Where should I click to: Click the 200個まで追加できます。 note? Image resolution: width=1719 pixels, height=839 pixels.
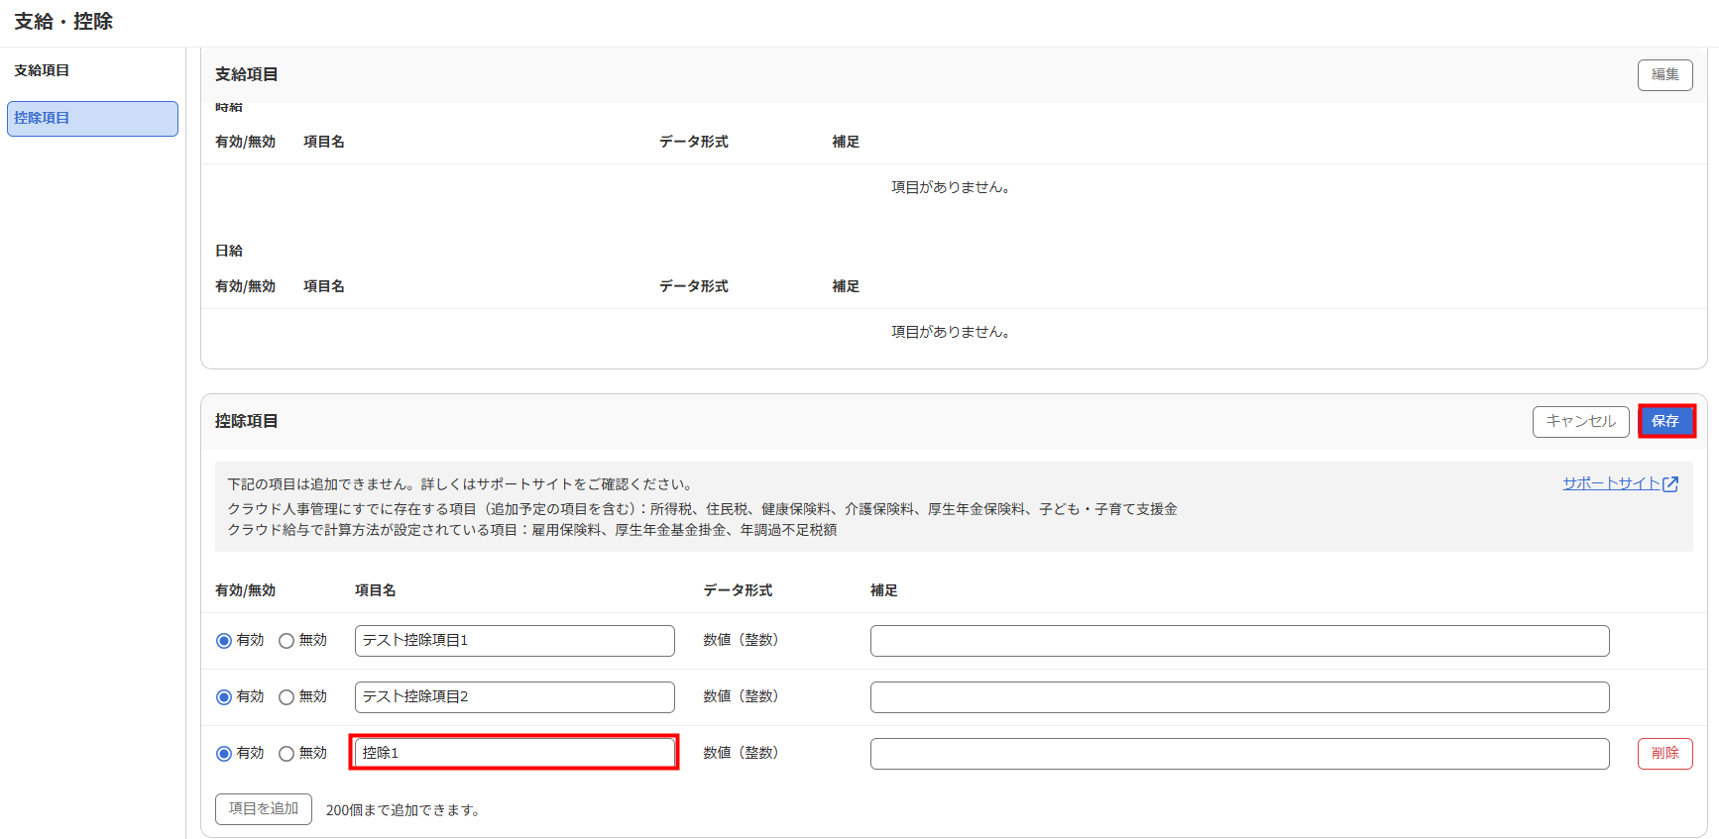404,810
